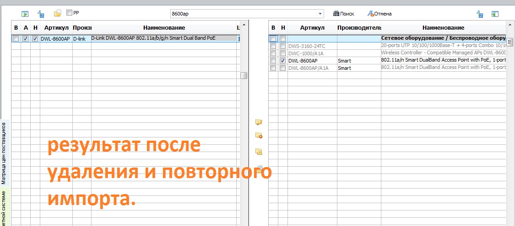
Task: Select the 20-ports UTP description cell
Action: click(443, 46)
